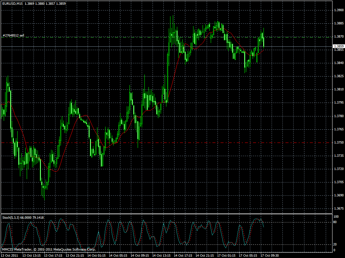
Task: Click the 14 Oct 09:15 time label
Action: (140, 256)
